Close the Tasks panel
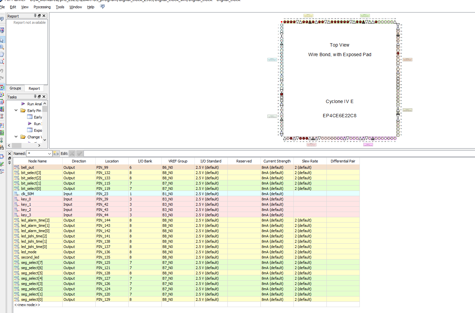Screen dimensions: 475x313 pyautogui.click(x=44, y=97)
